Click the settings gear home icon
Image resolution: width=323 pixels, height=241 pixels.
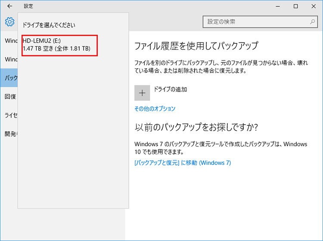(x=9, y=22)
